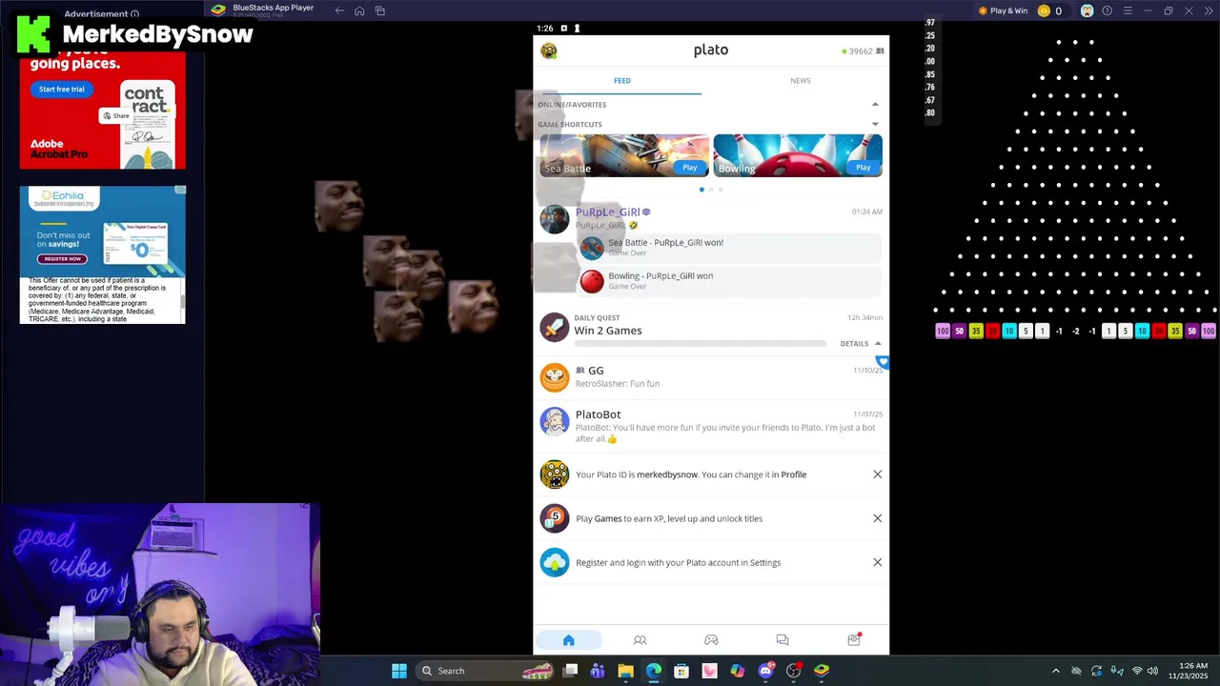Click the BlueStacks home icon
This screenshot has height=686, width=1220.
(x=359, y=10)
